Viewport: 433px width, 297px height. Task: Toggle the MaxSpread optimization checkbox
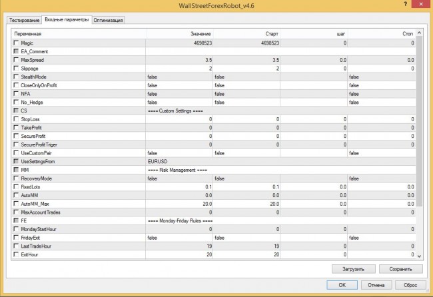tap(16, 60)
